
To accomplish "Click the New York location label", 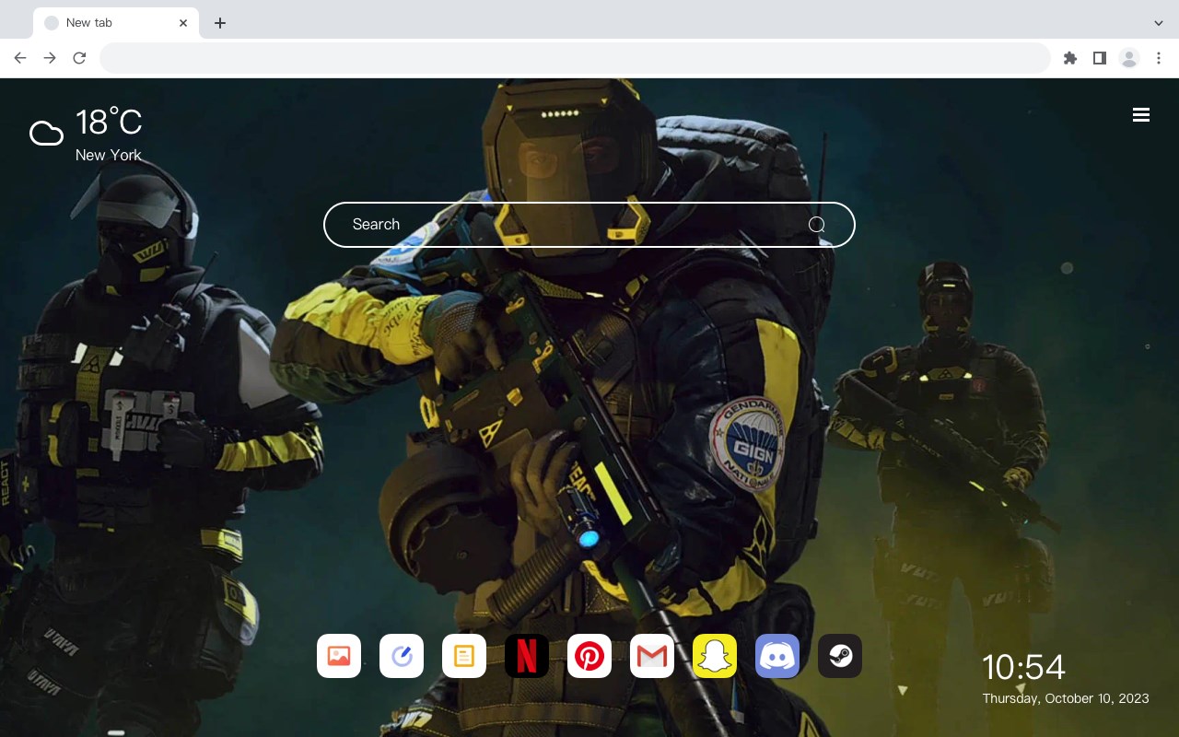I will pos(109,155).
